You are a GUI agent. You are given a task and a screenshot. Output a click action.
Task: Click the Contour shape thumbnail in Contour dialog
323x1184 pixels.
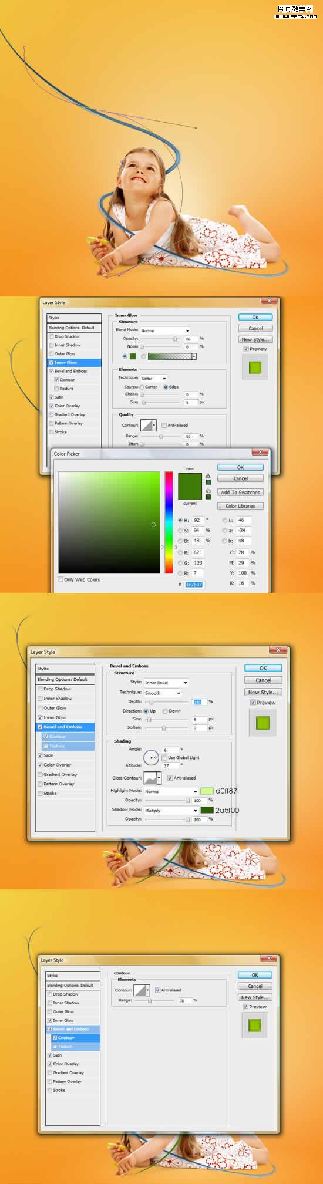[140, 990]
